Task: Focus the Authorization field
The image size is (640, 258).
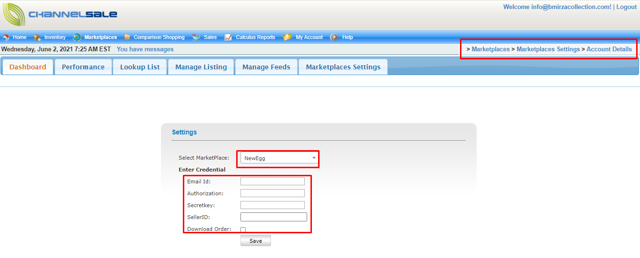Action: coord(272,193)
